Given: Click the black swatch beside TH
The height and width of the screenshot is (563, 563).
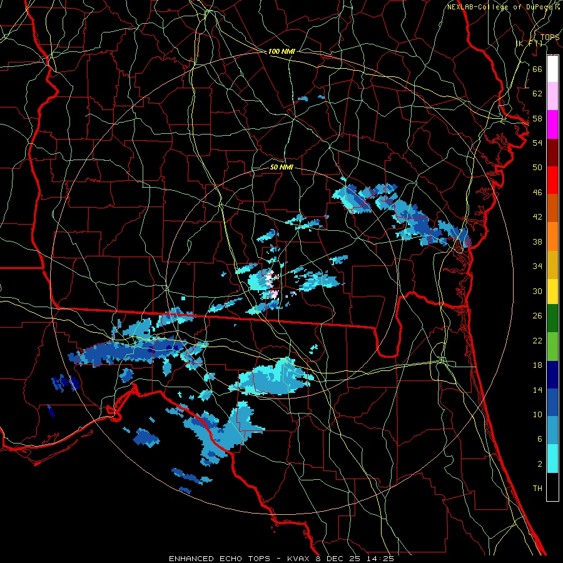Looking at the screenshot, I should point(552,487).
